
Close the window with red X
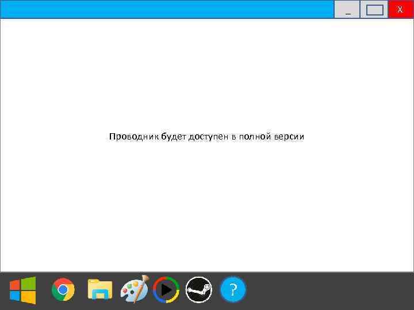[x=400, y=10]
